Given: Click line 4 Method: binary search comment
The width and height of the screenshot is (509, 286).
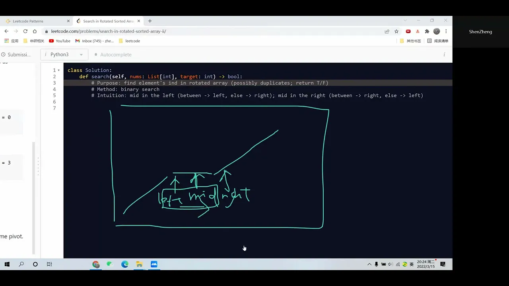Looking at the screenshot, I should point(125,89).
